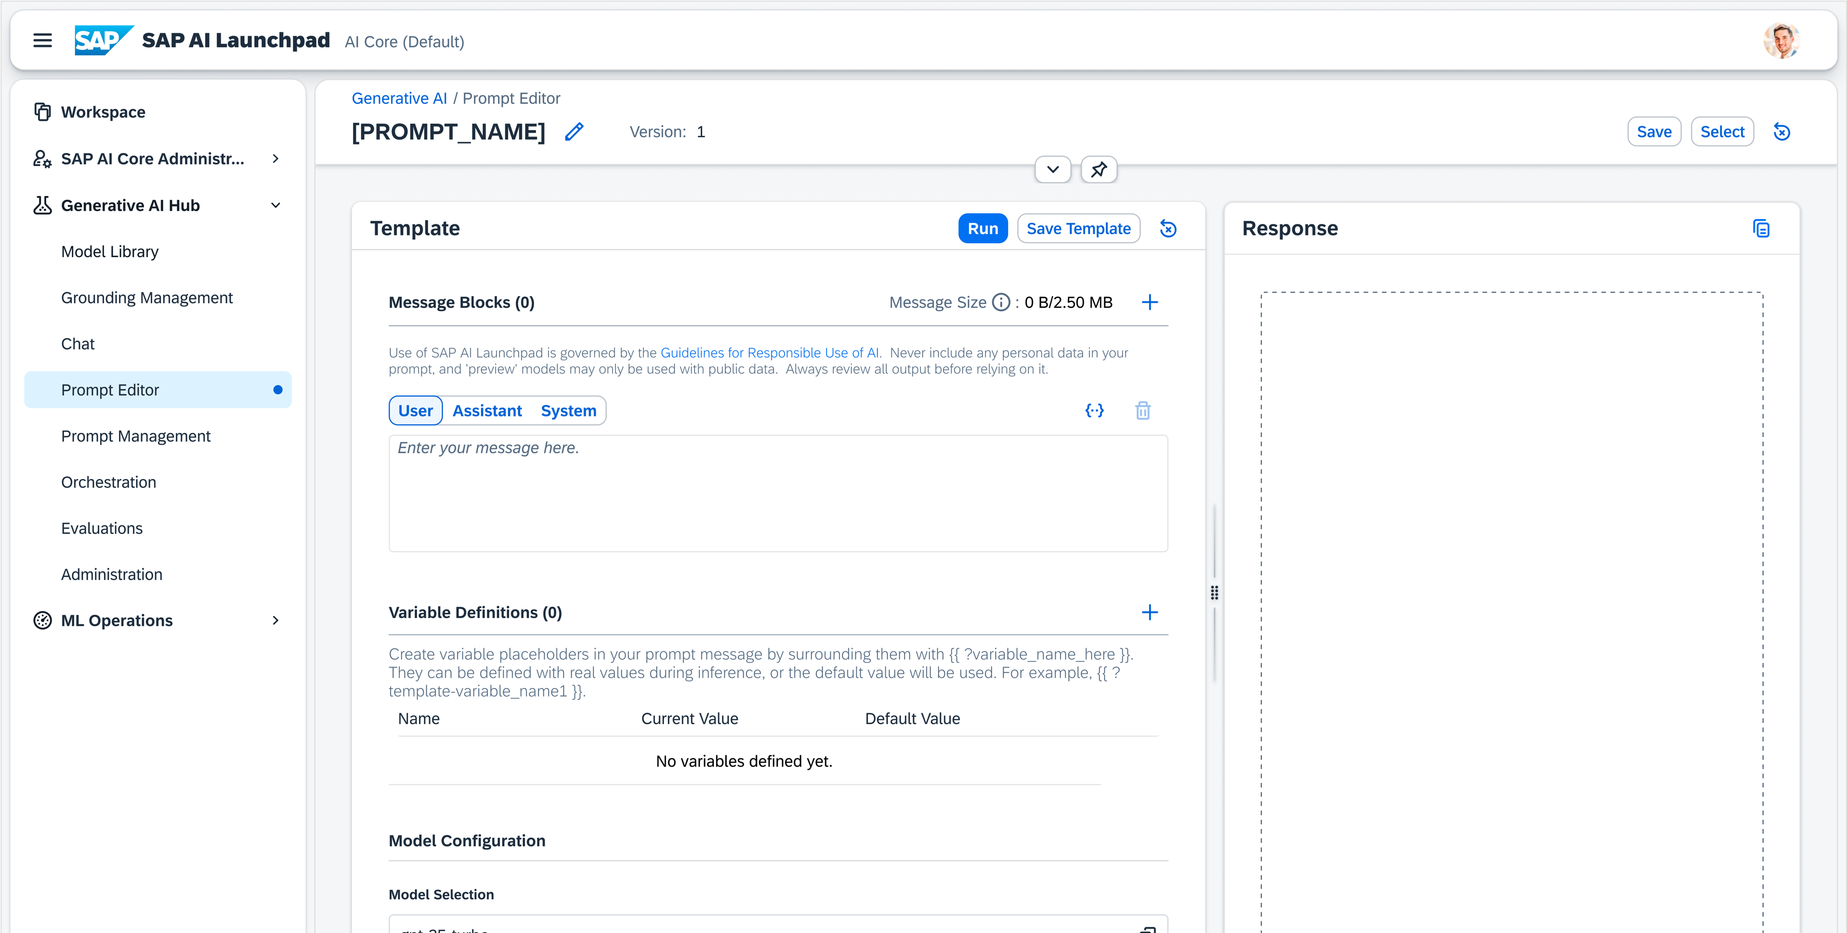Switch message role to System
Screen dimensions: 1847x933
tap(568, 411)
